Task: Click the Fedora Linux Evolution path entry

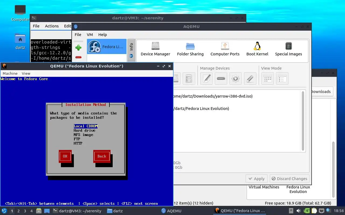Action: (x=201, y=109)
